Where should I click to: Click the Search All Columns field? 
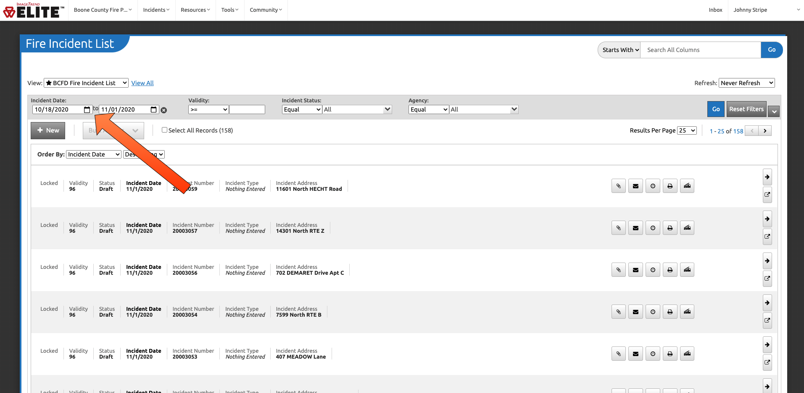point(700,50)
